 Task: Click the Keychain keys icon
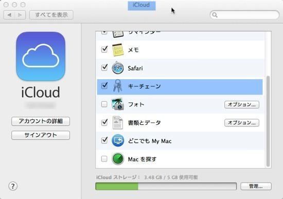(117, 86)
